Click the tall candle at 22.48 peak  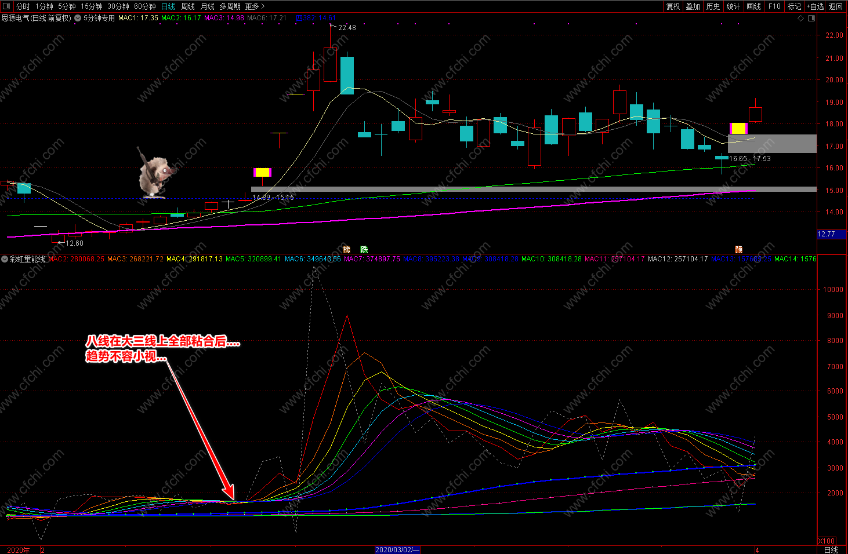[x=331, y=64]
